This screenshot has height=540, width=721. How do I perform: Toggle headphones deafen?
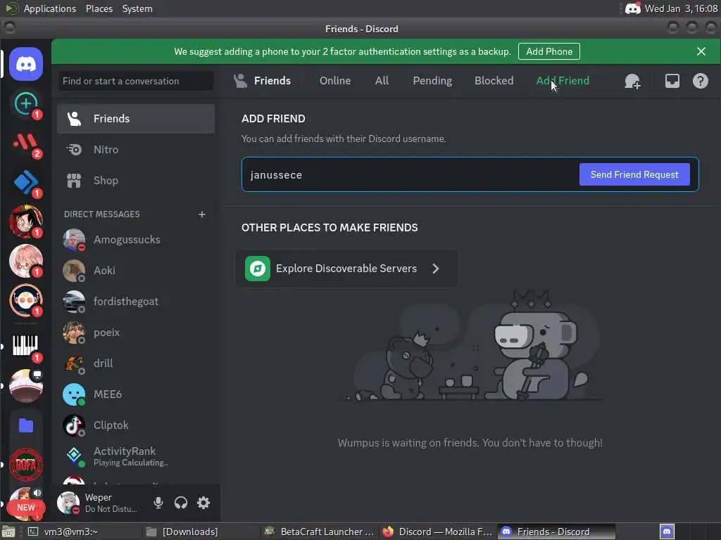181,503
